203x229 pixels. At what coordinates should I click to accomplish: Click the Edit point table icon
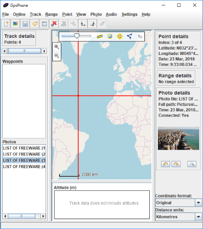[44, 24]
